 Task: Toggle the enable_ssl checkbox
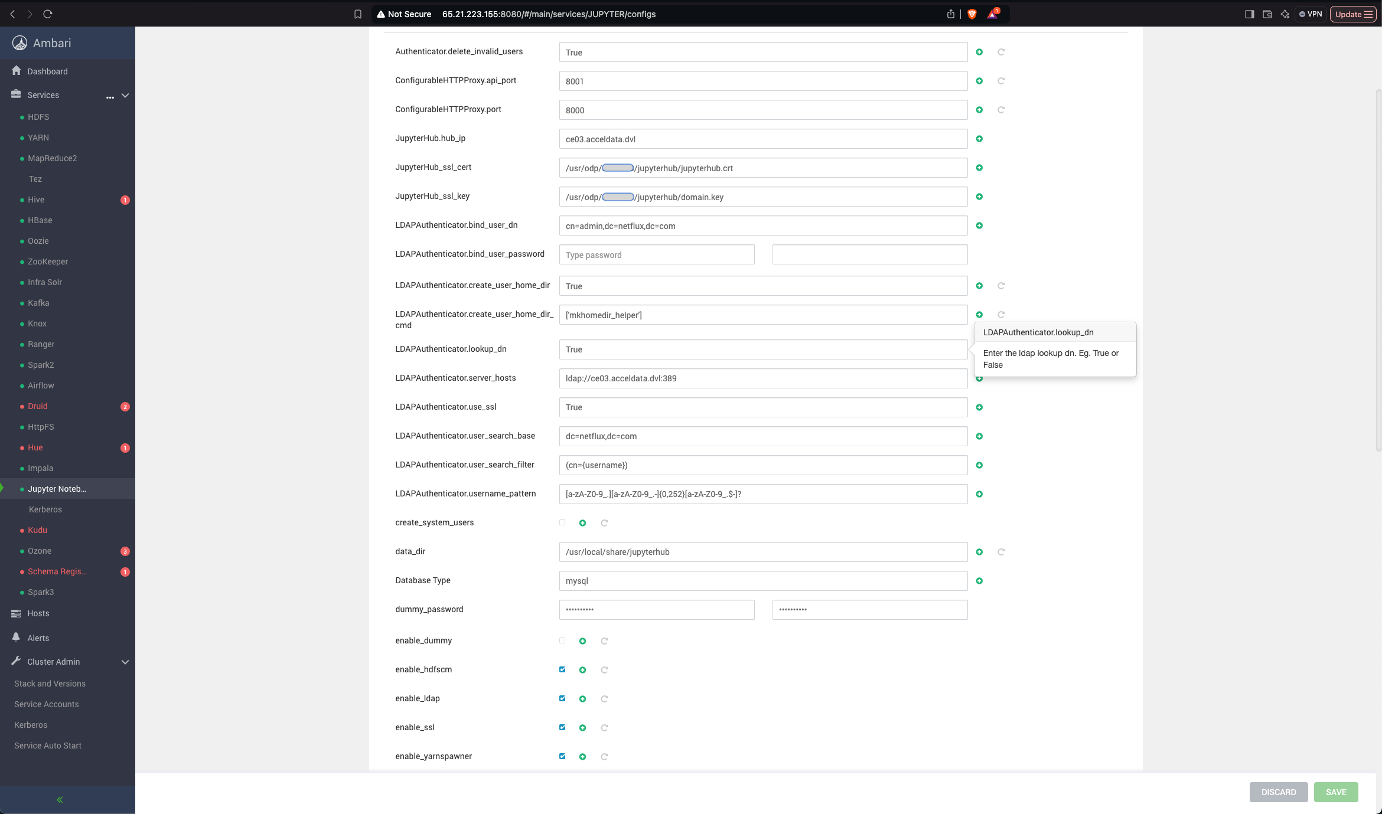562,727
